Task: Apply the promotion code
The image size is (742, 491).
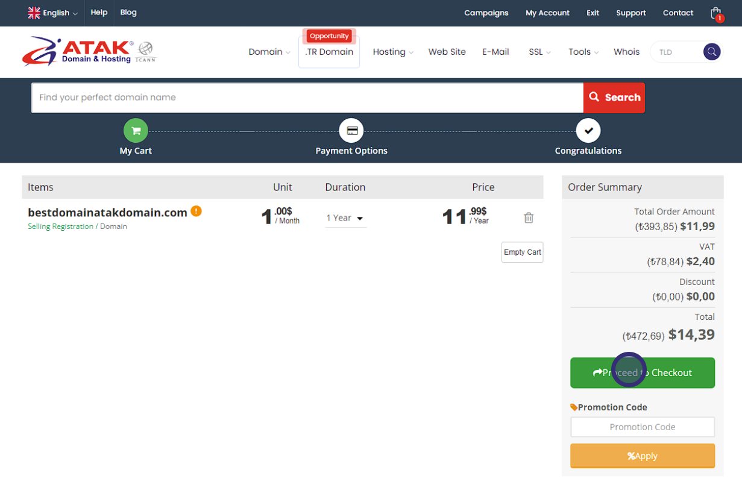Action: click(643, 456)
